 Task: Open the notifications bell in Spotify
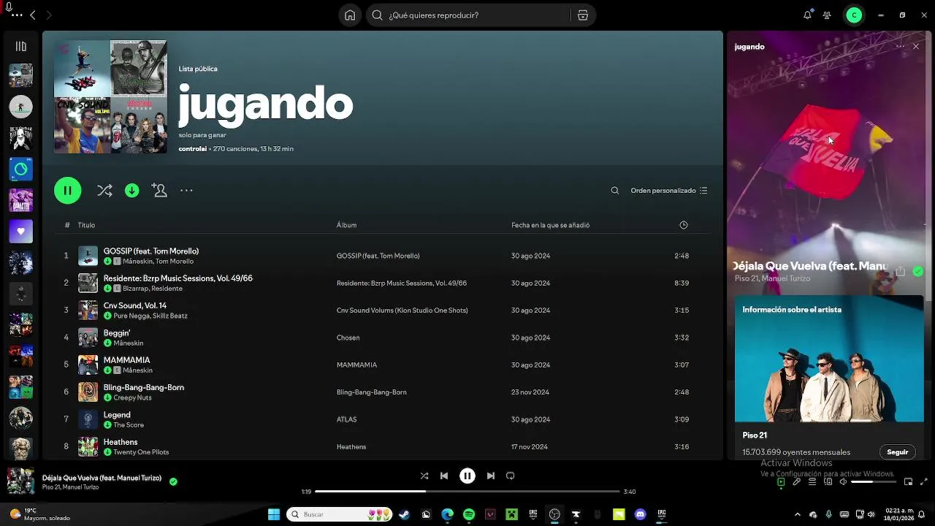point(807,15)
